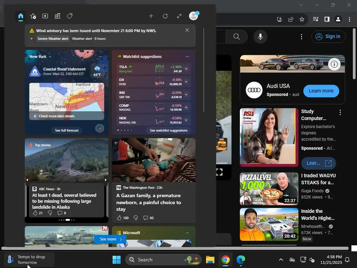Open the Coastal flood statement
Screen dimensions: 357x268
[64, 71]
